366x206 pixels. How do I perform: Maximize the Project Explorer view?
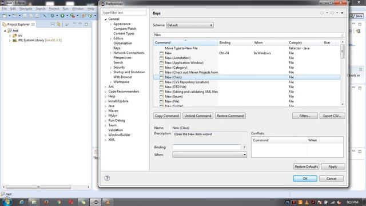coord(86,24)
